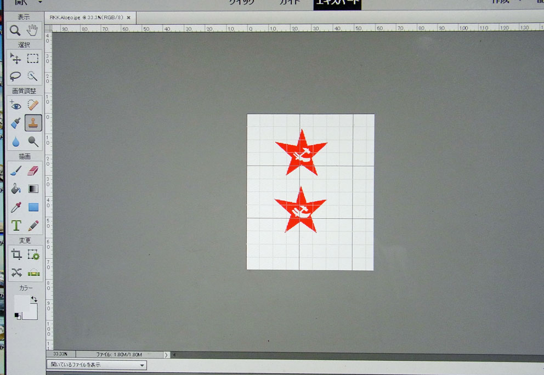Click the horizontal scrollbar left arrow
544x375 pixels.
point(174,355)
